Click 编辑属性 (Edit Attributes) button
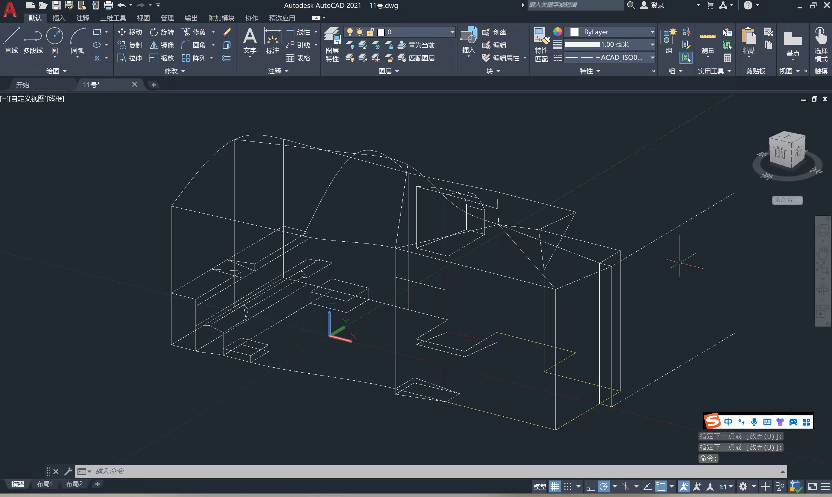Image resolution: width=832 pixels, height=497 pixels. [x=500, y=58]
